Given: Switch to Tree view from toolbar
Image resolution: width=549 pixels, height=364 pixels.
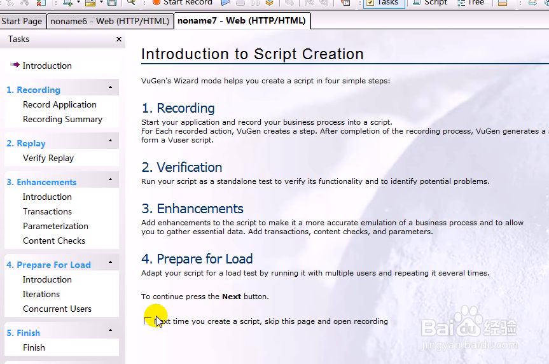Looking at the screenshot, I should click(x=471, y=3).
